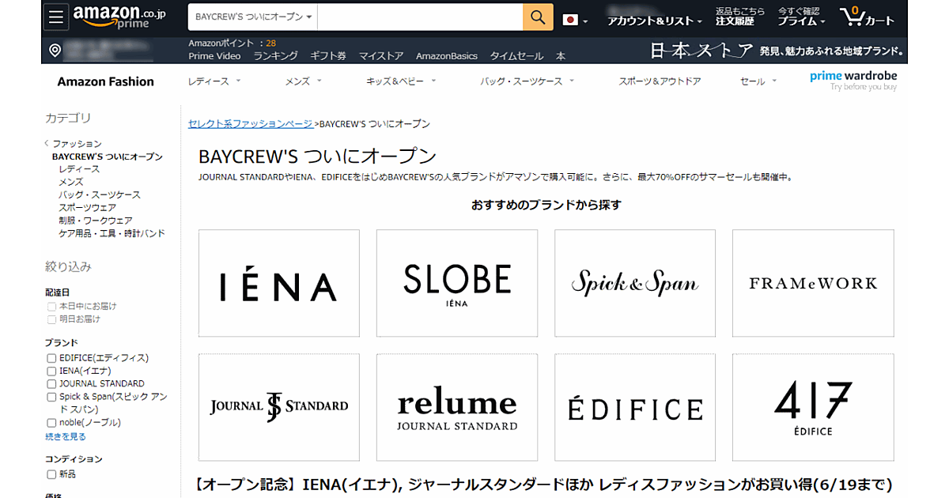The image size is (949, 498).
Task: Enable the 新品 condition checkbox
Action: (x=51, y=475)
